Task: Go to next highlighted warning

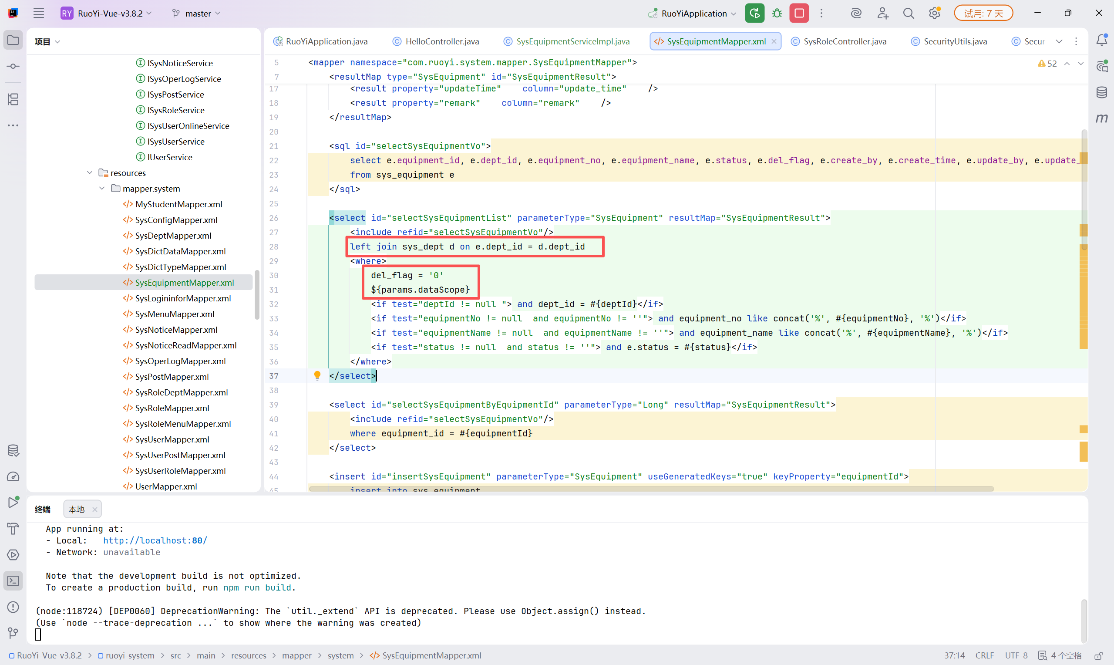Action: click(1081, 64)
